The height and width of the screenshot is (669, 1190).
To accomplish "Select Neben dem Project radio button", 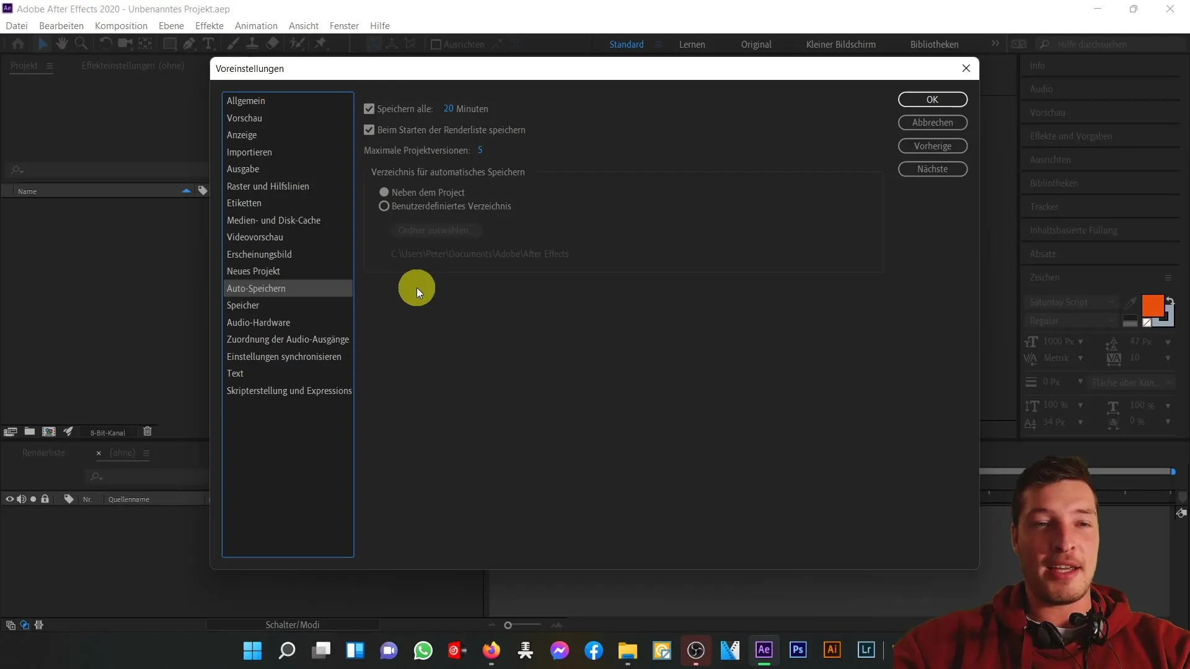I will point(385,192).
